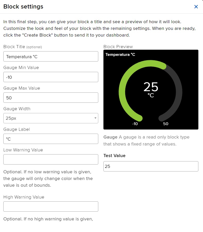Click the Block Preview label

[118, 47]
